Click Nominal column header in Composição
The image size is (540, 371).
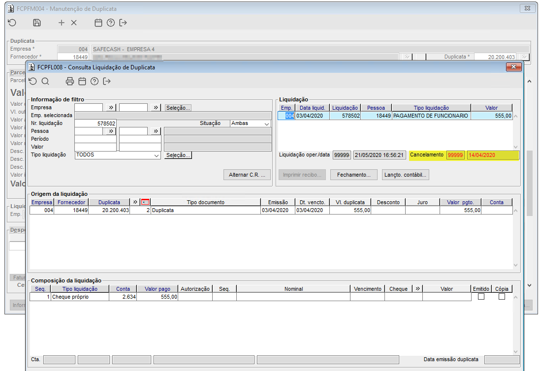[293, 289]
